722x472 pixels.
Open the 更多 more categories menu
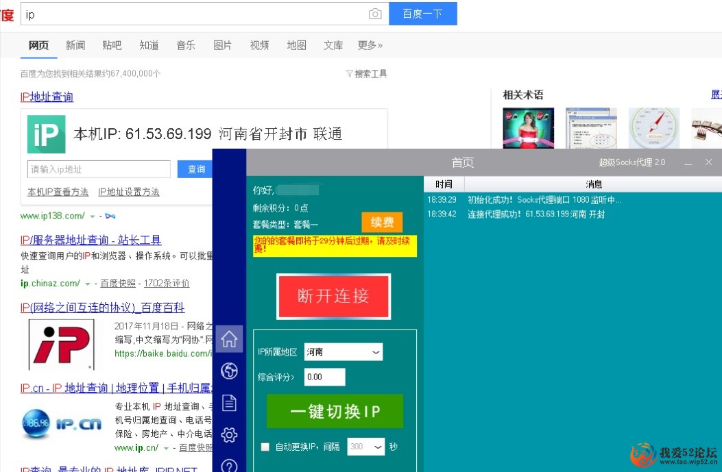370,45
